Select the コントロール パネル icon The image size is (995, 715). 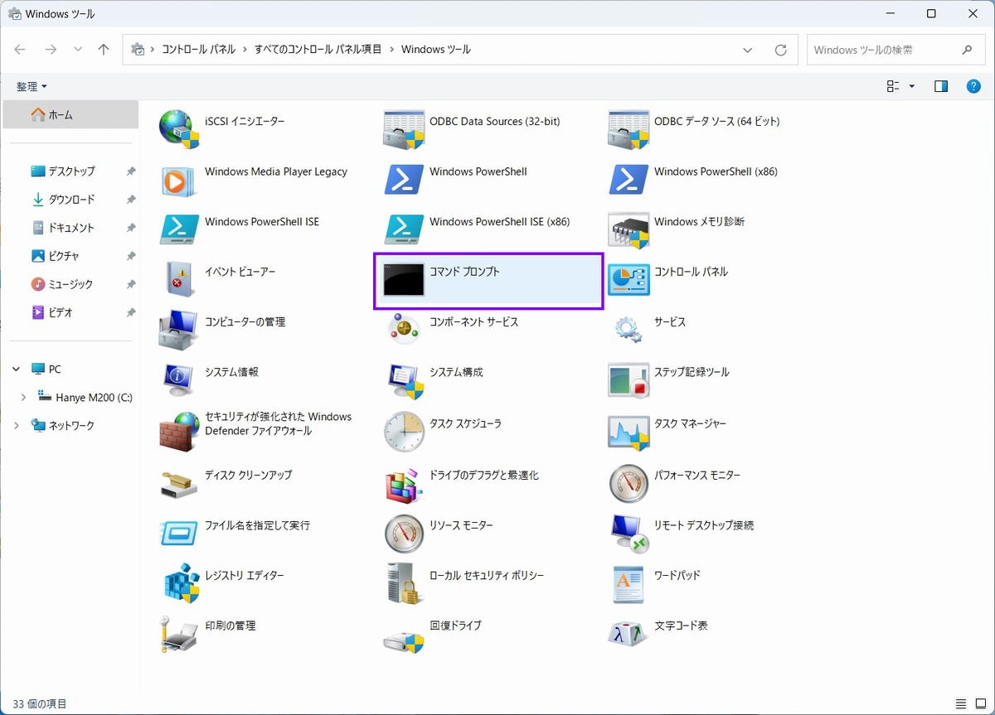tap(629, 279)
